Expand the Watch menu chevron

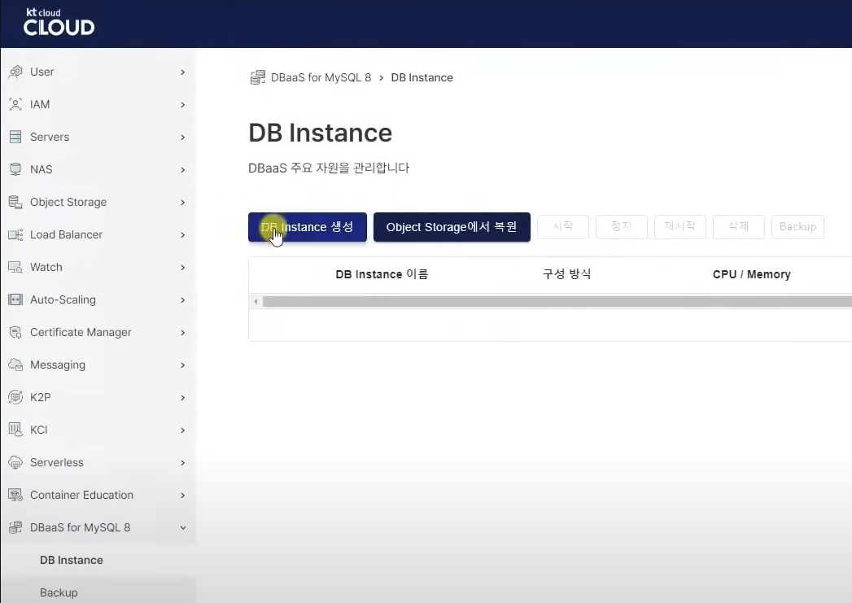click(x=182, y=268)
